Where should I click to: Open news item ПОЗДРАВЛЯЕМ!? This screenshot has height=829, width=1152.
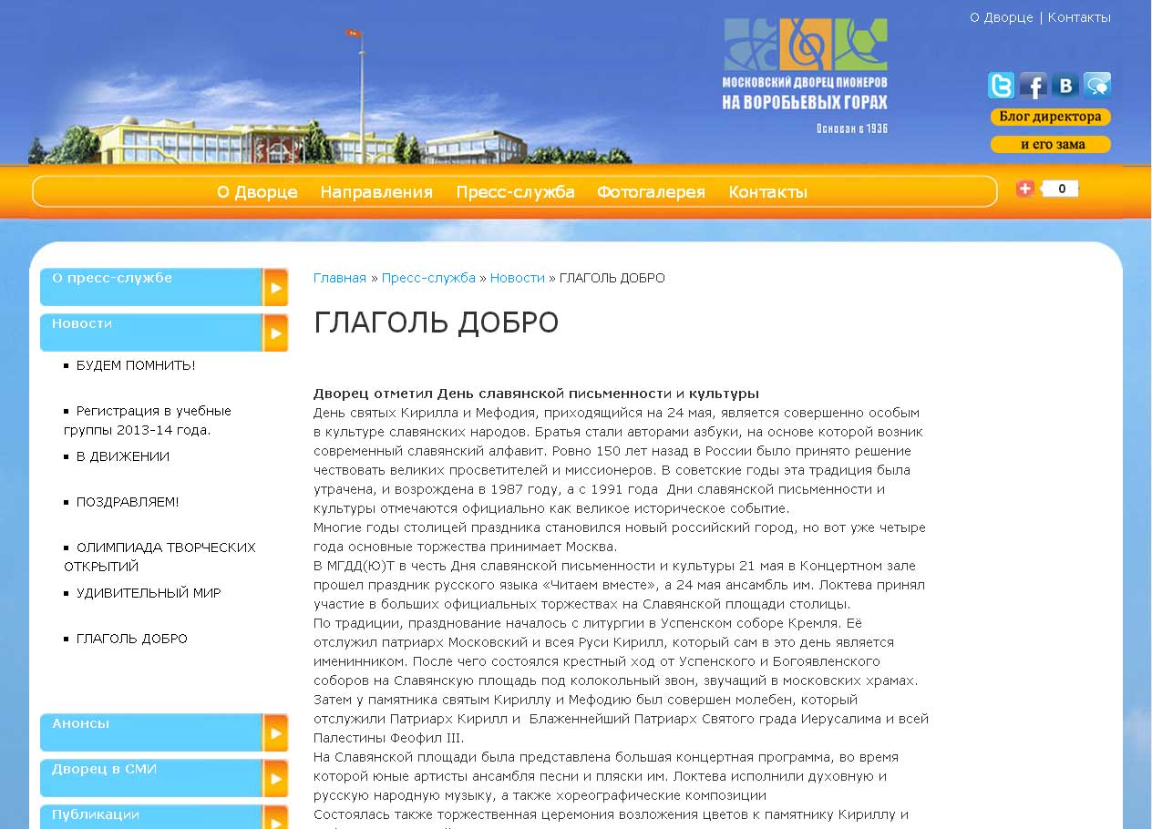(128, 502)
